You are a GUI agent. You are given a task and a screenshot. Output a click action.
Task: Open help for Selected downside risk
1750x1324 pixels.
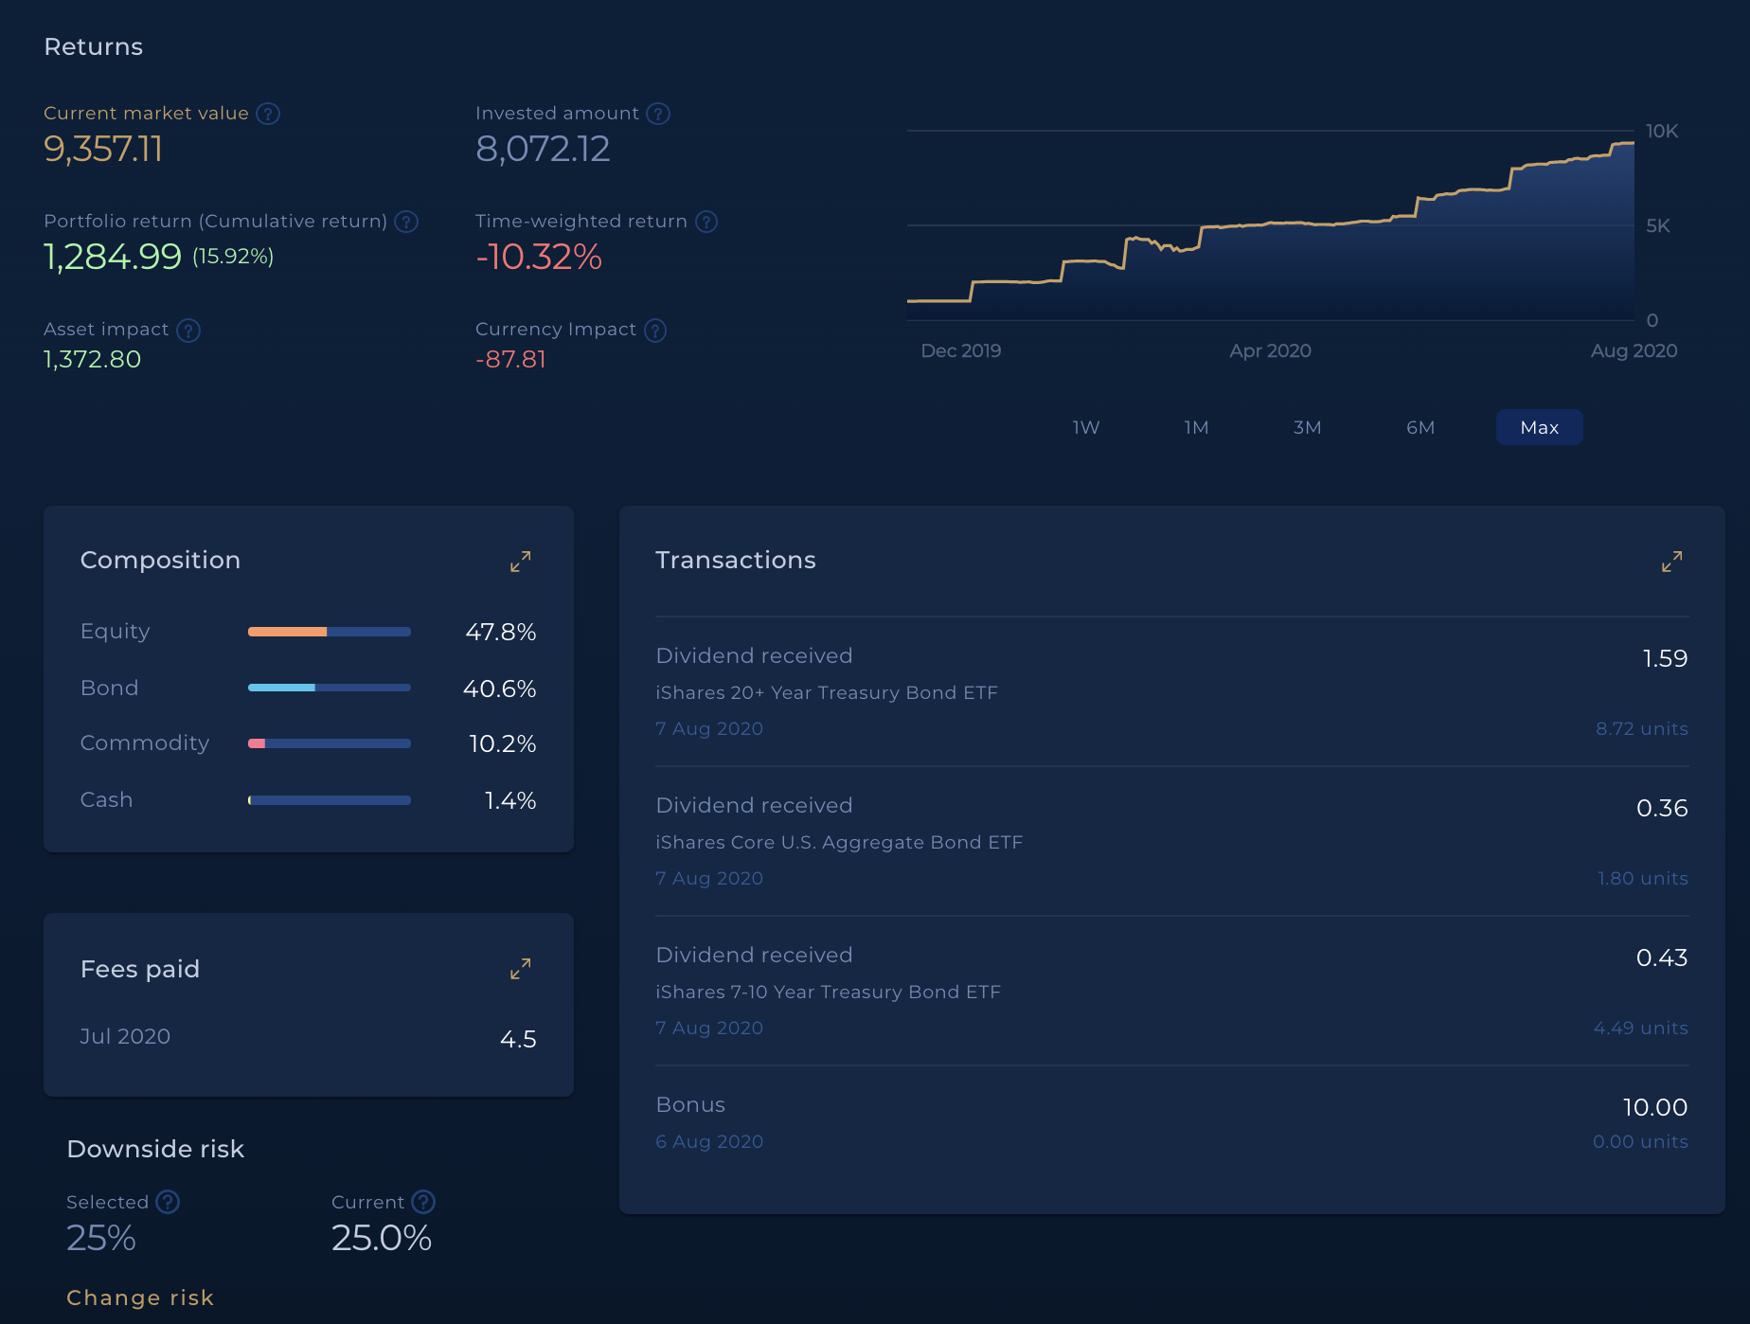168,1202
